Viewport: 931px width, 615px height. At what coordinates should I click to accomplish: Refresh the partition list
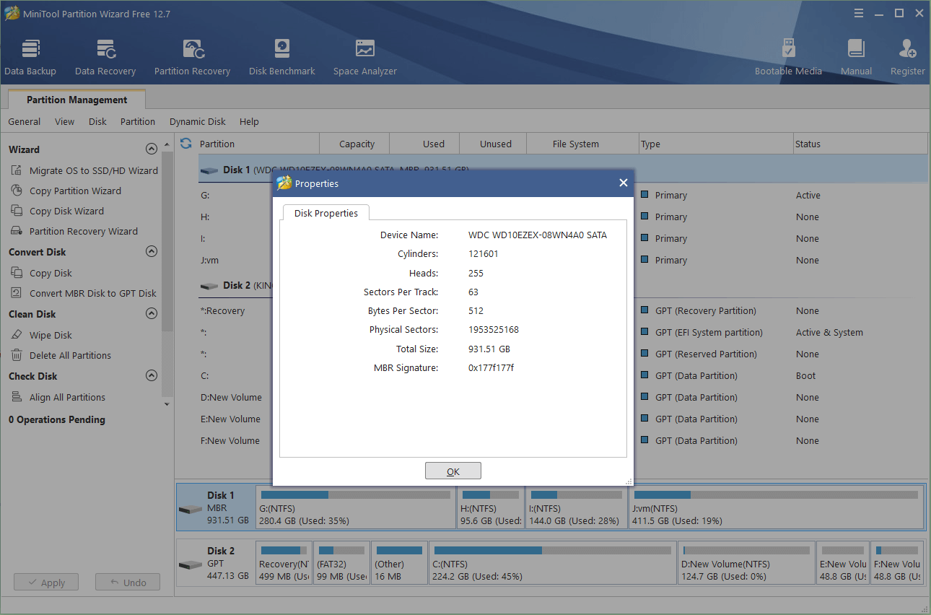coord(186,143)
